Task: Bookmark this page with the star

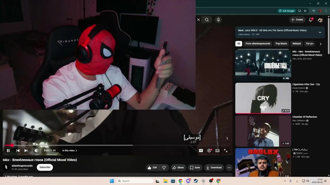Action: (x=305, y=11)
